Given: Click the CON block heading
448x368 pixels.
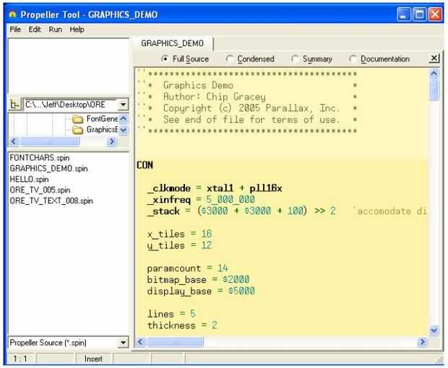Looking at the screenshot, I should point(145,165).
